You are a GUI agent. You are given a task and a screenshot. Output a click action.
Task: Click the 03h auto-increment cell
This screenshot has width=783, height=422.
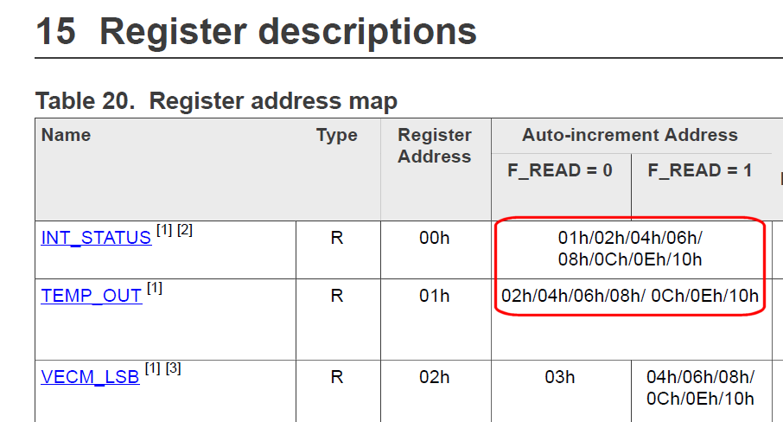click(559, 377)
